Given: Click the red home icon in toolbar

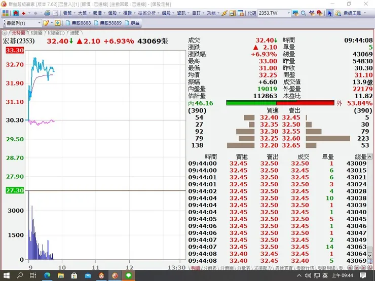Looking at the screenshot, I should click(16, 13).
